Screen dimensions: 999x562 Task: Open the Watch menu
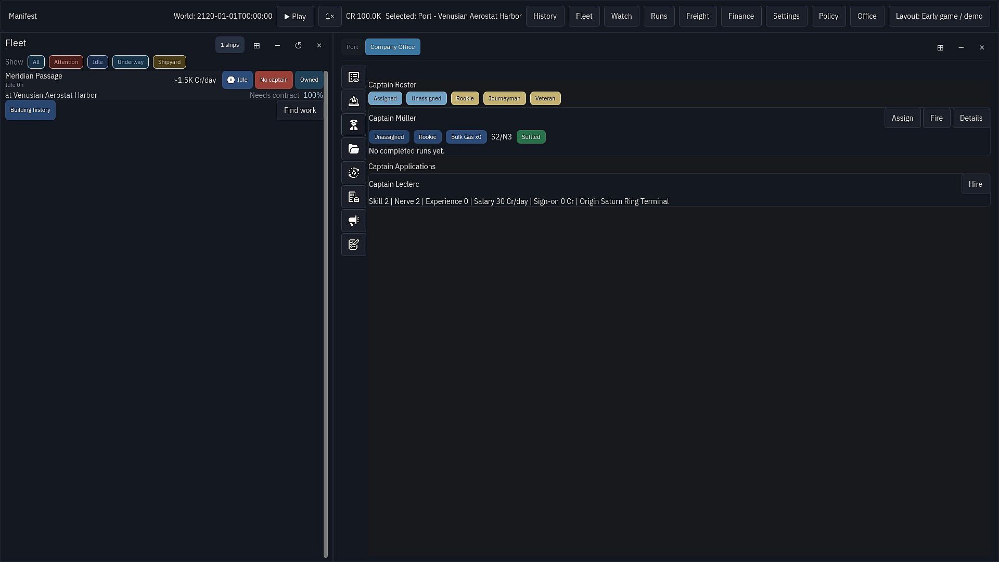[x=621, y=16]
